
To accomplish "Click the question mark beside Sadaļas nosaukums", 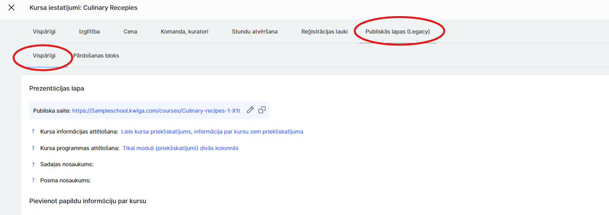I will (33, 164).
